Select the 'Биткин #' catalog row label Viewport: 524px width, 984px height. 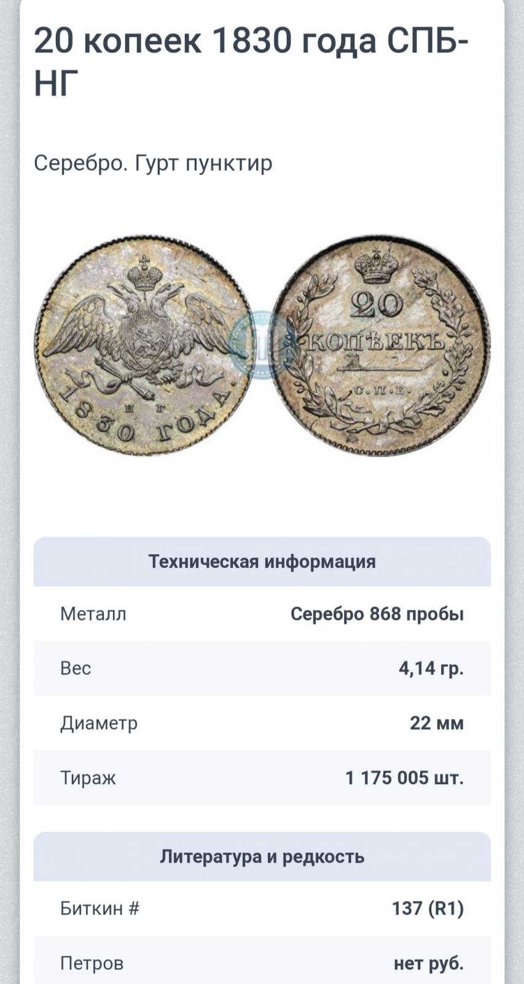point(100,908)
